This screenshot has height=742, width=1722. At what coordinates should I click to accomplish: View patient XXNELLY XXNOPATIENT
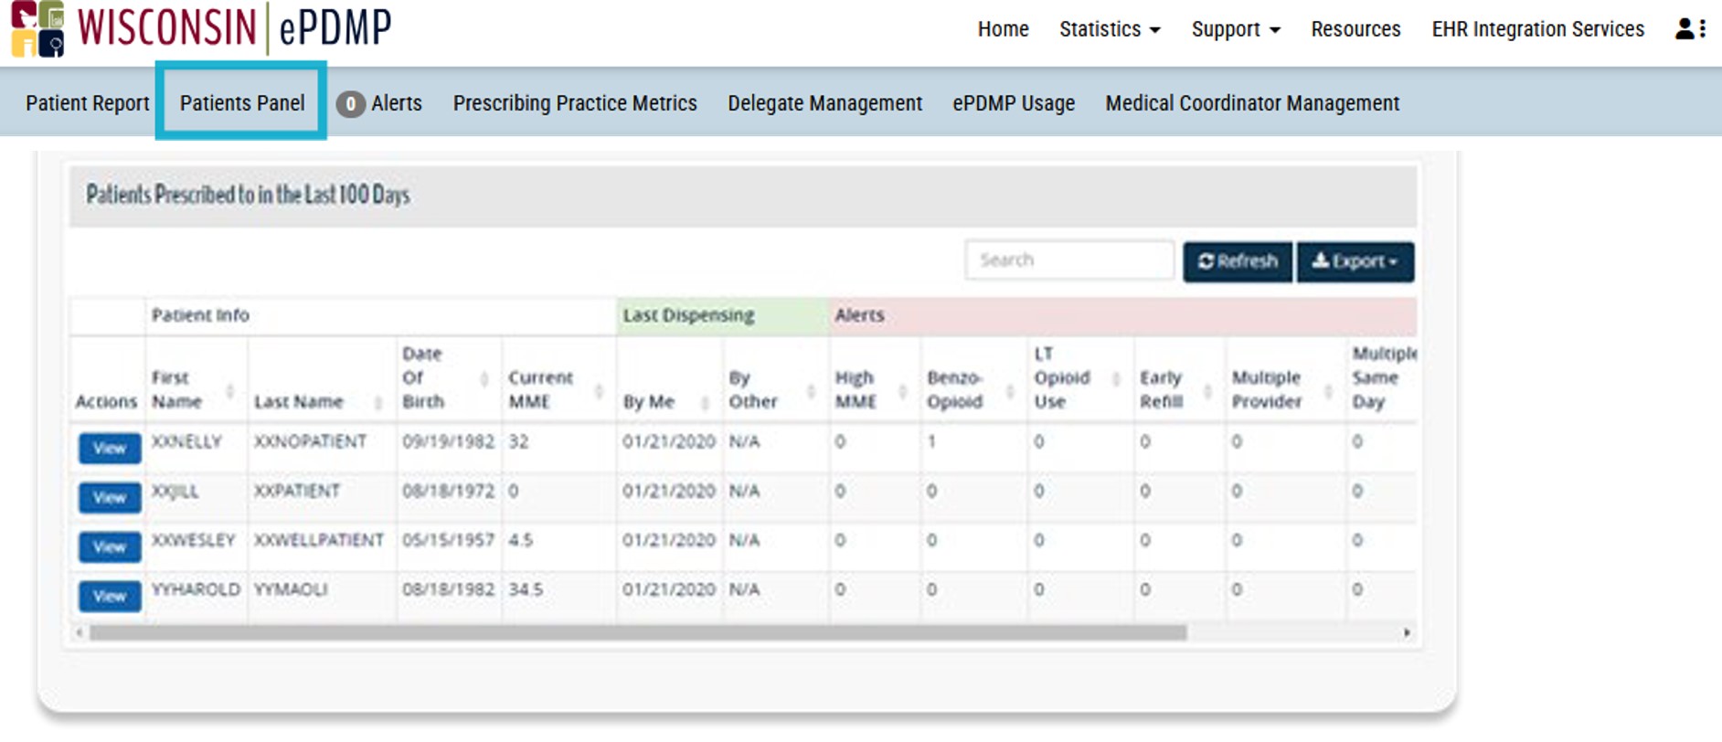pyautogui.click(x=110, y=449)
